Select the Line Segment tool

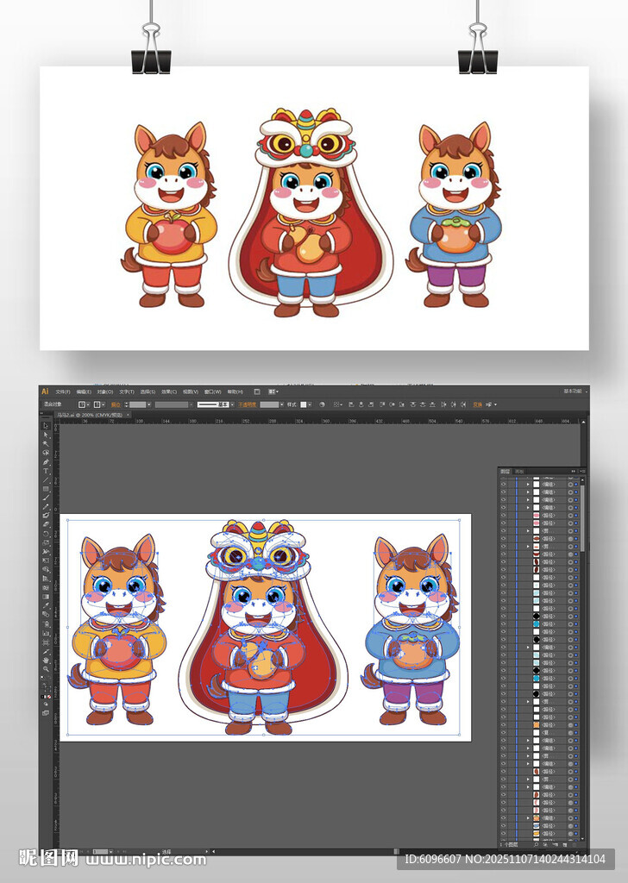coord(46,479)
